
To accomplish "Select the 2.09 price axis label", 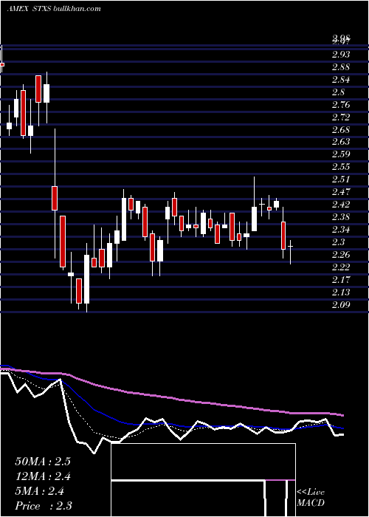I will tap(341, 304).
